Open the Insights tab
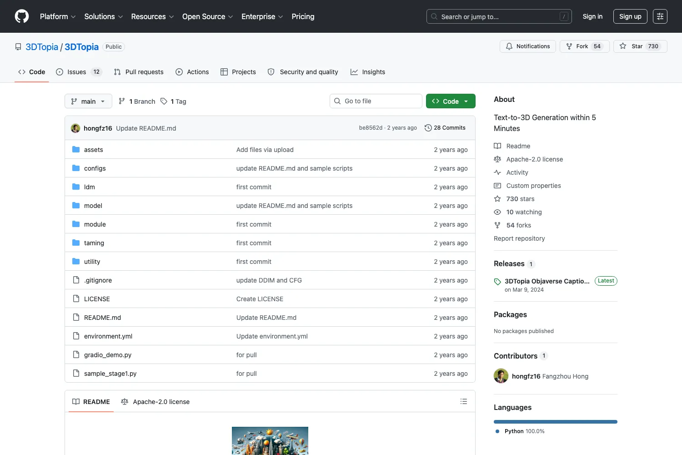This screenshot has width=682, height=455. 368,72
